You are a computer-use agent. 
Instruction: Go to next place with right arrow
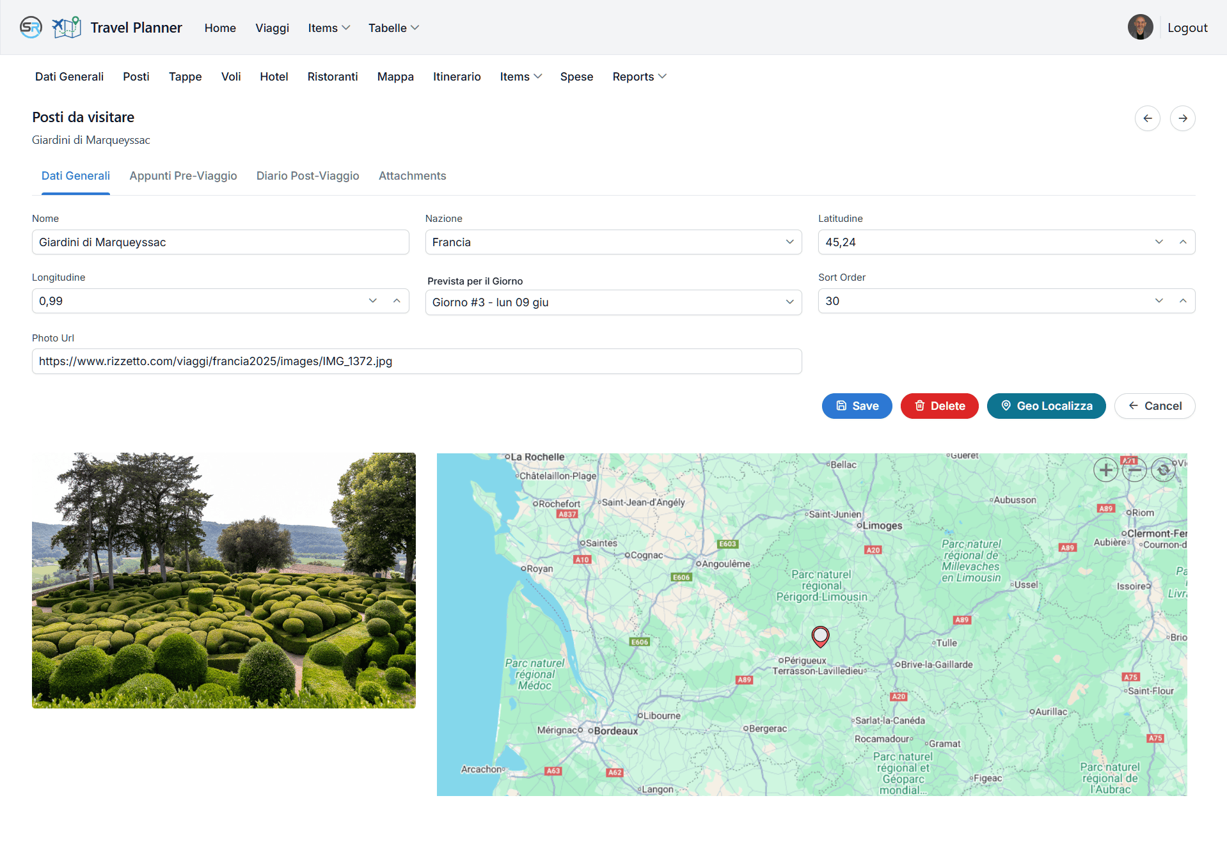(x=1183, y=118)
